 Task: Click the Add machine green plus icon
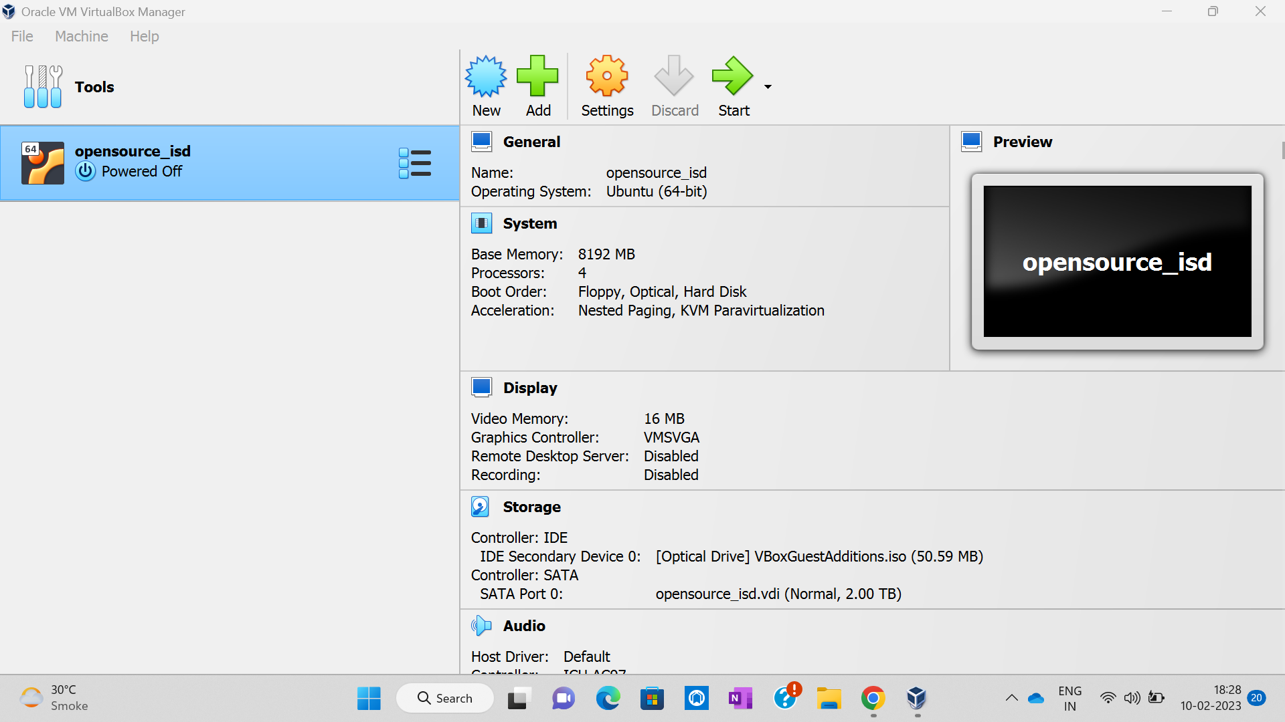point(537,76)
